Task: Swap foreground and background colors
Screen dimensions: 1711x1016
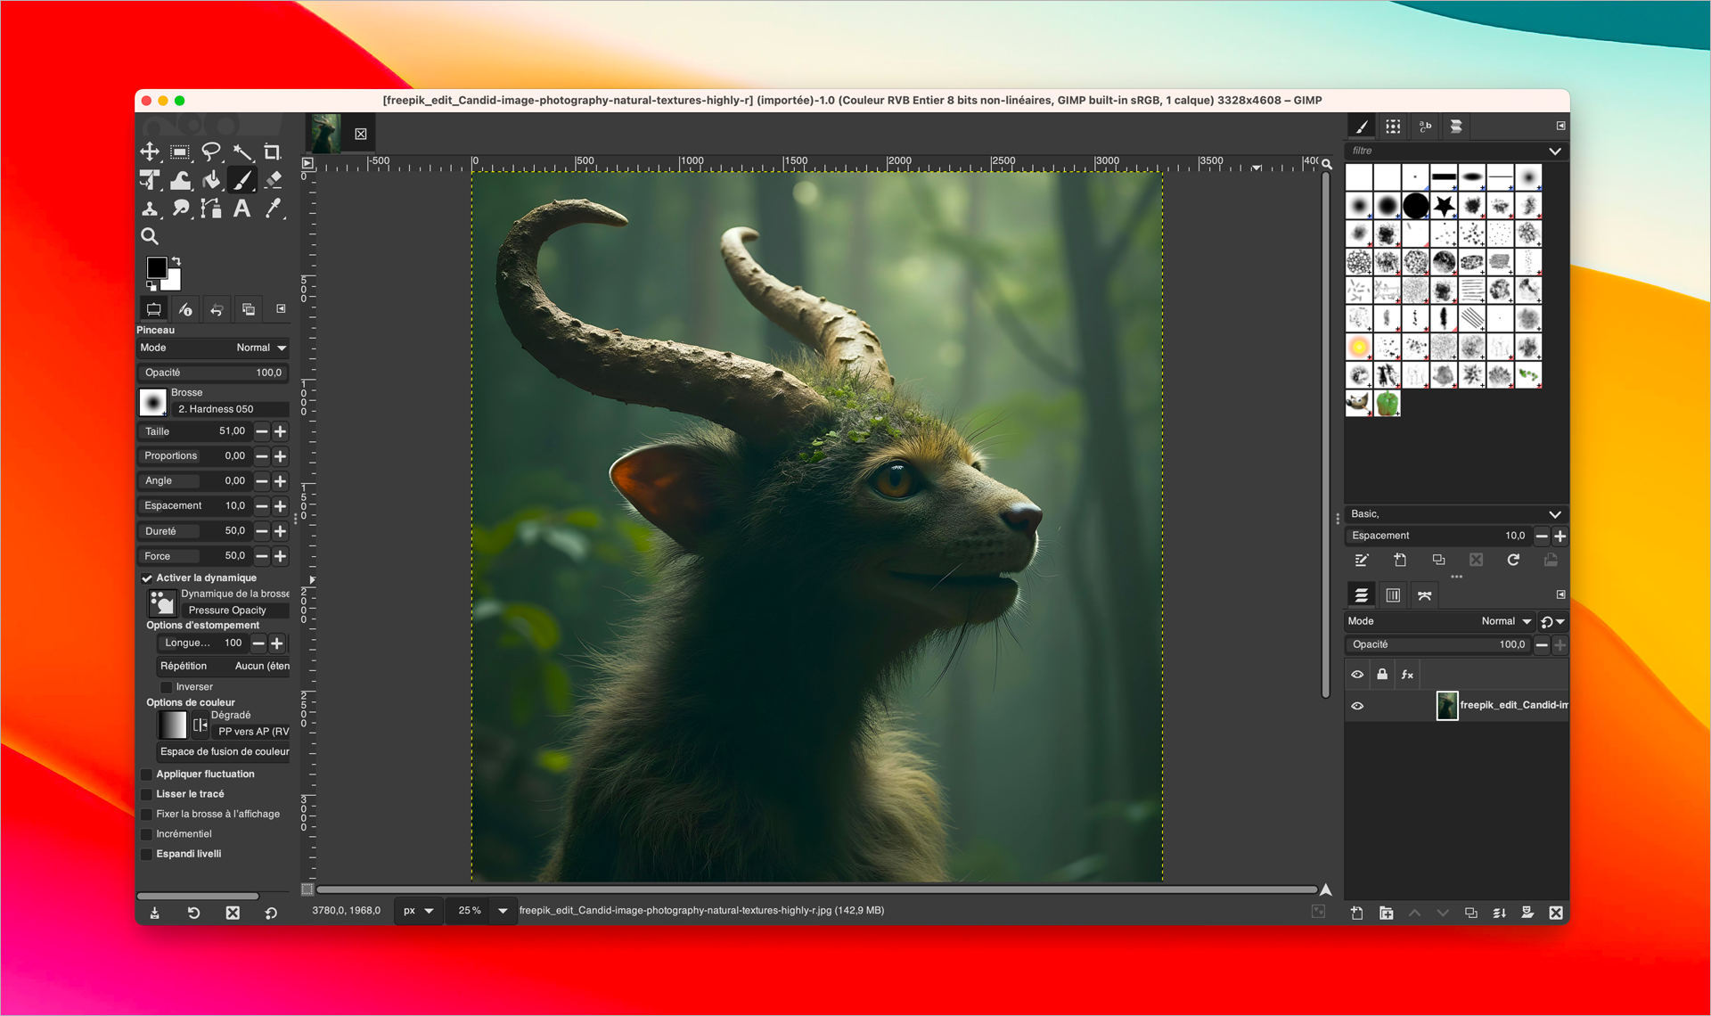Action: click(176, 261)
